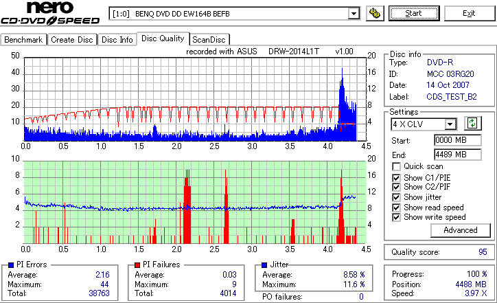Open the 4 X CLV speed dropdown
This screenshot has height=303, width=497.
[424, 124]
